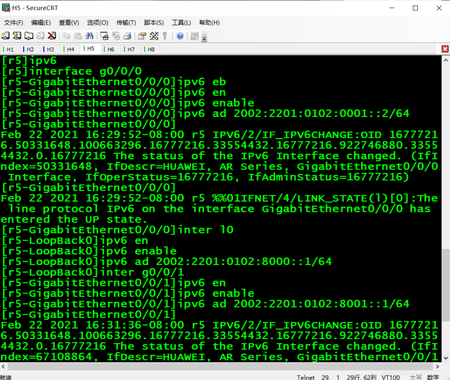
Task: Open Session Options icon
Action: pos(142,36)
